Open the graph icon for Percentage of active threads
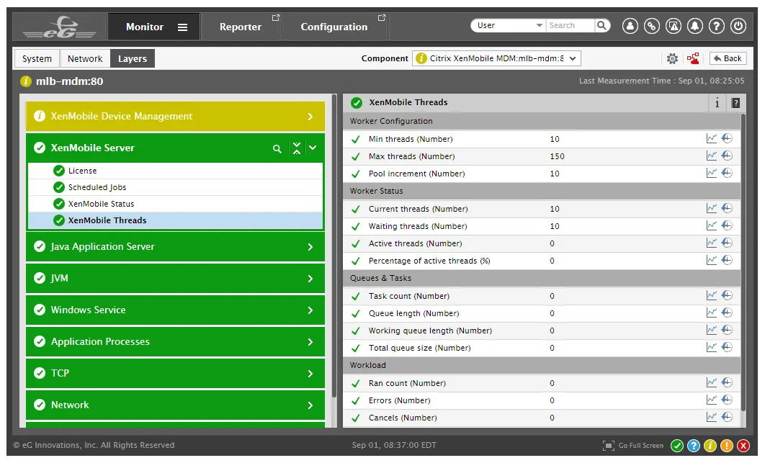The image size is (765, 463). (712, 261)
